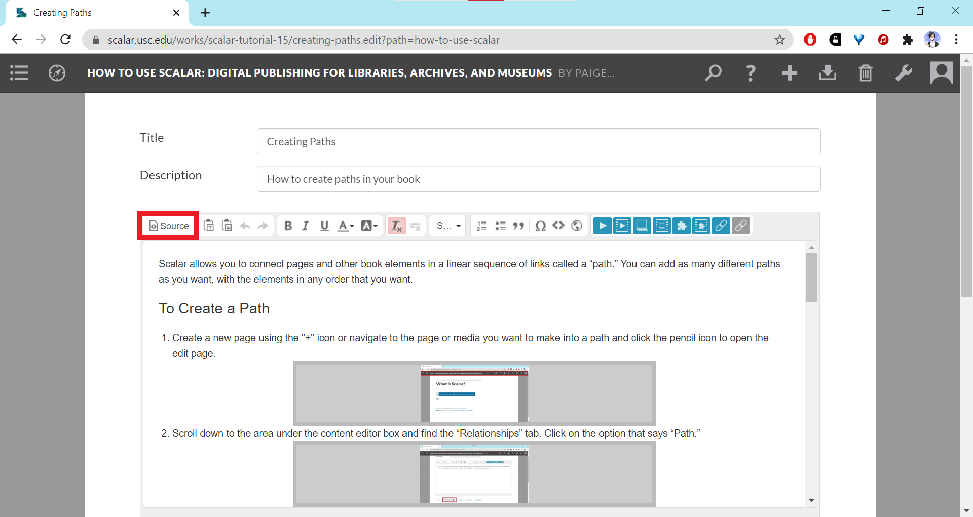Click the book title link in header
Screen dimensions: 973x517
tap(319, 73)
